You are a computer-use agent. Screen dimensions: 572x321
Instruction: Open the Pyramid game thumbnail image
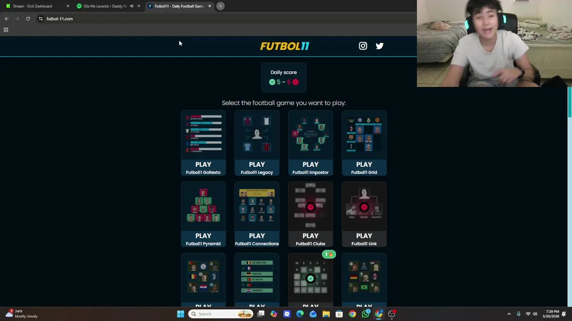coord(203,206)
